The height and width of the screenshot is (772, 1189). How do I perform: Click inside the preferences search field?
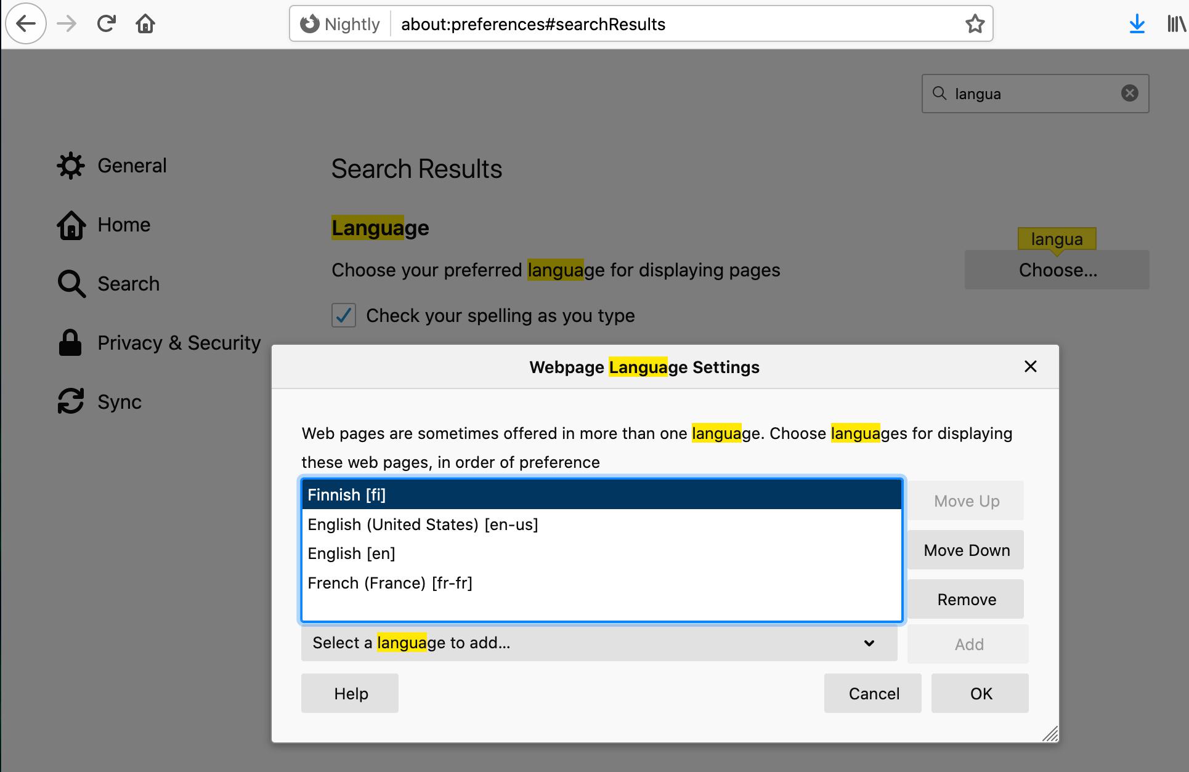pyautogui.click(x=1035, y=94)
